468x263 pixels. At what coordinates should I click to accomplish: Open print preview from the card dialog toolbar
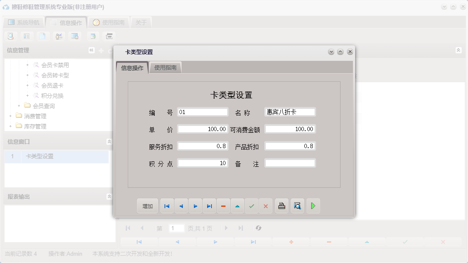(x=297, y=206)
